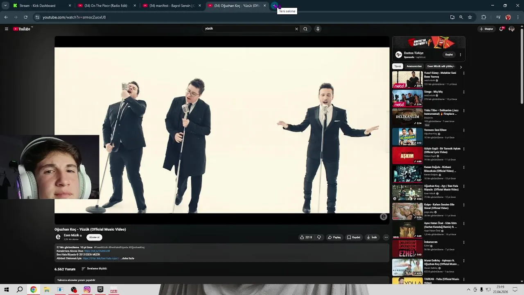
Task: Click the Esen Müzik channel avatar
Action: tap(58, 237)
